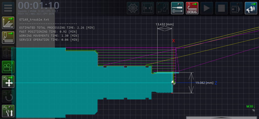This screenshot has height=119, width=259.
Task: Stop the simulation
Action: [221, 8]
